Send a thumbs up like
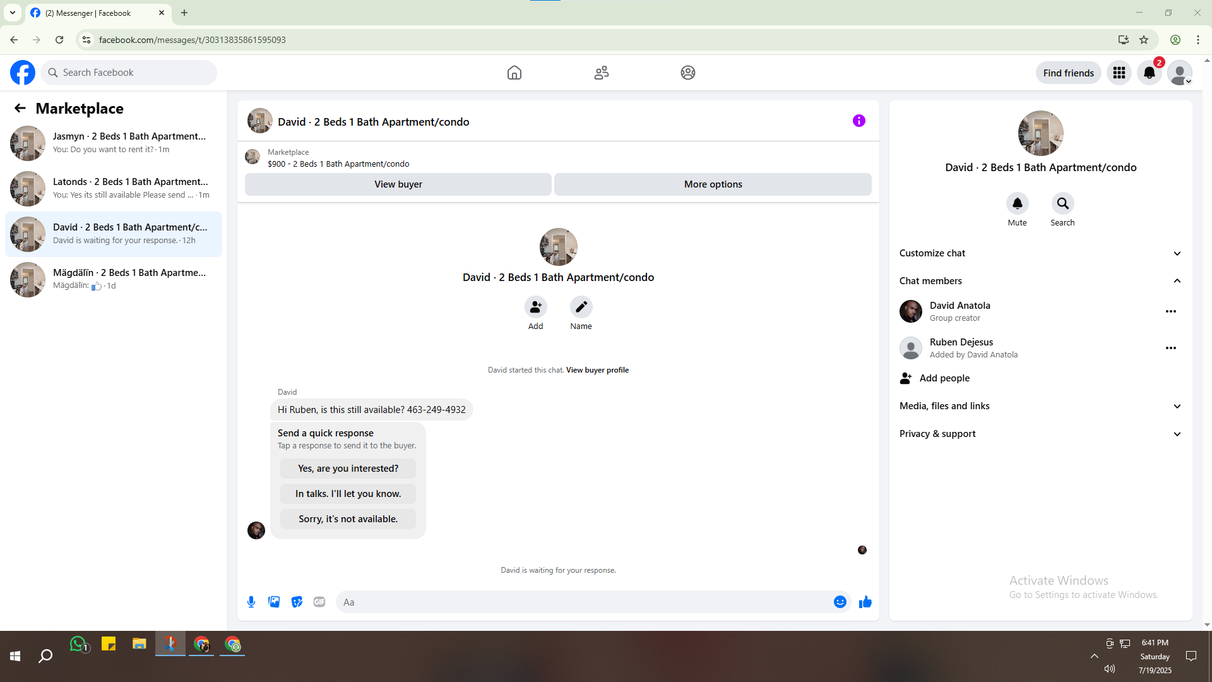The width and height of the screenshot is (1212, 682). (865, 602)
